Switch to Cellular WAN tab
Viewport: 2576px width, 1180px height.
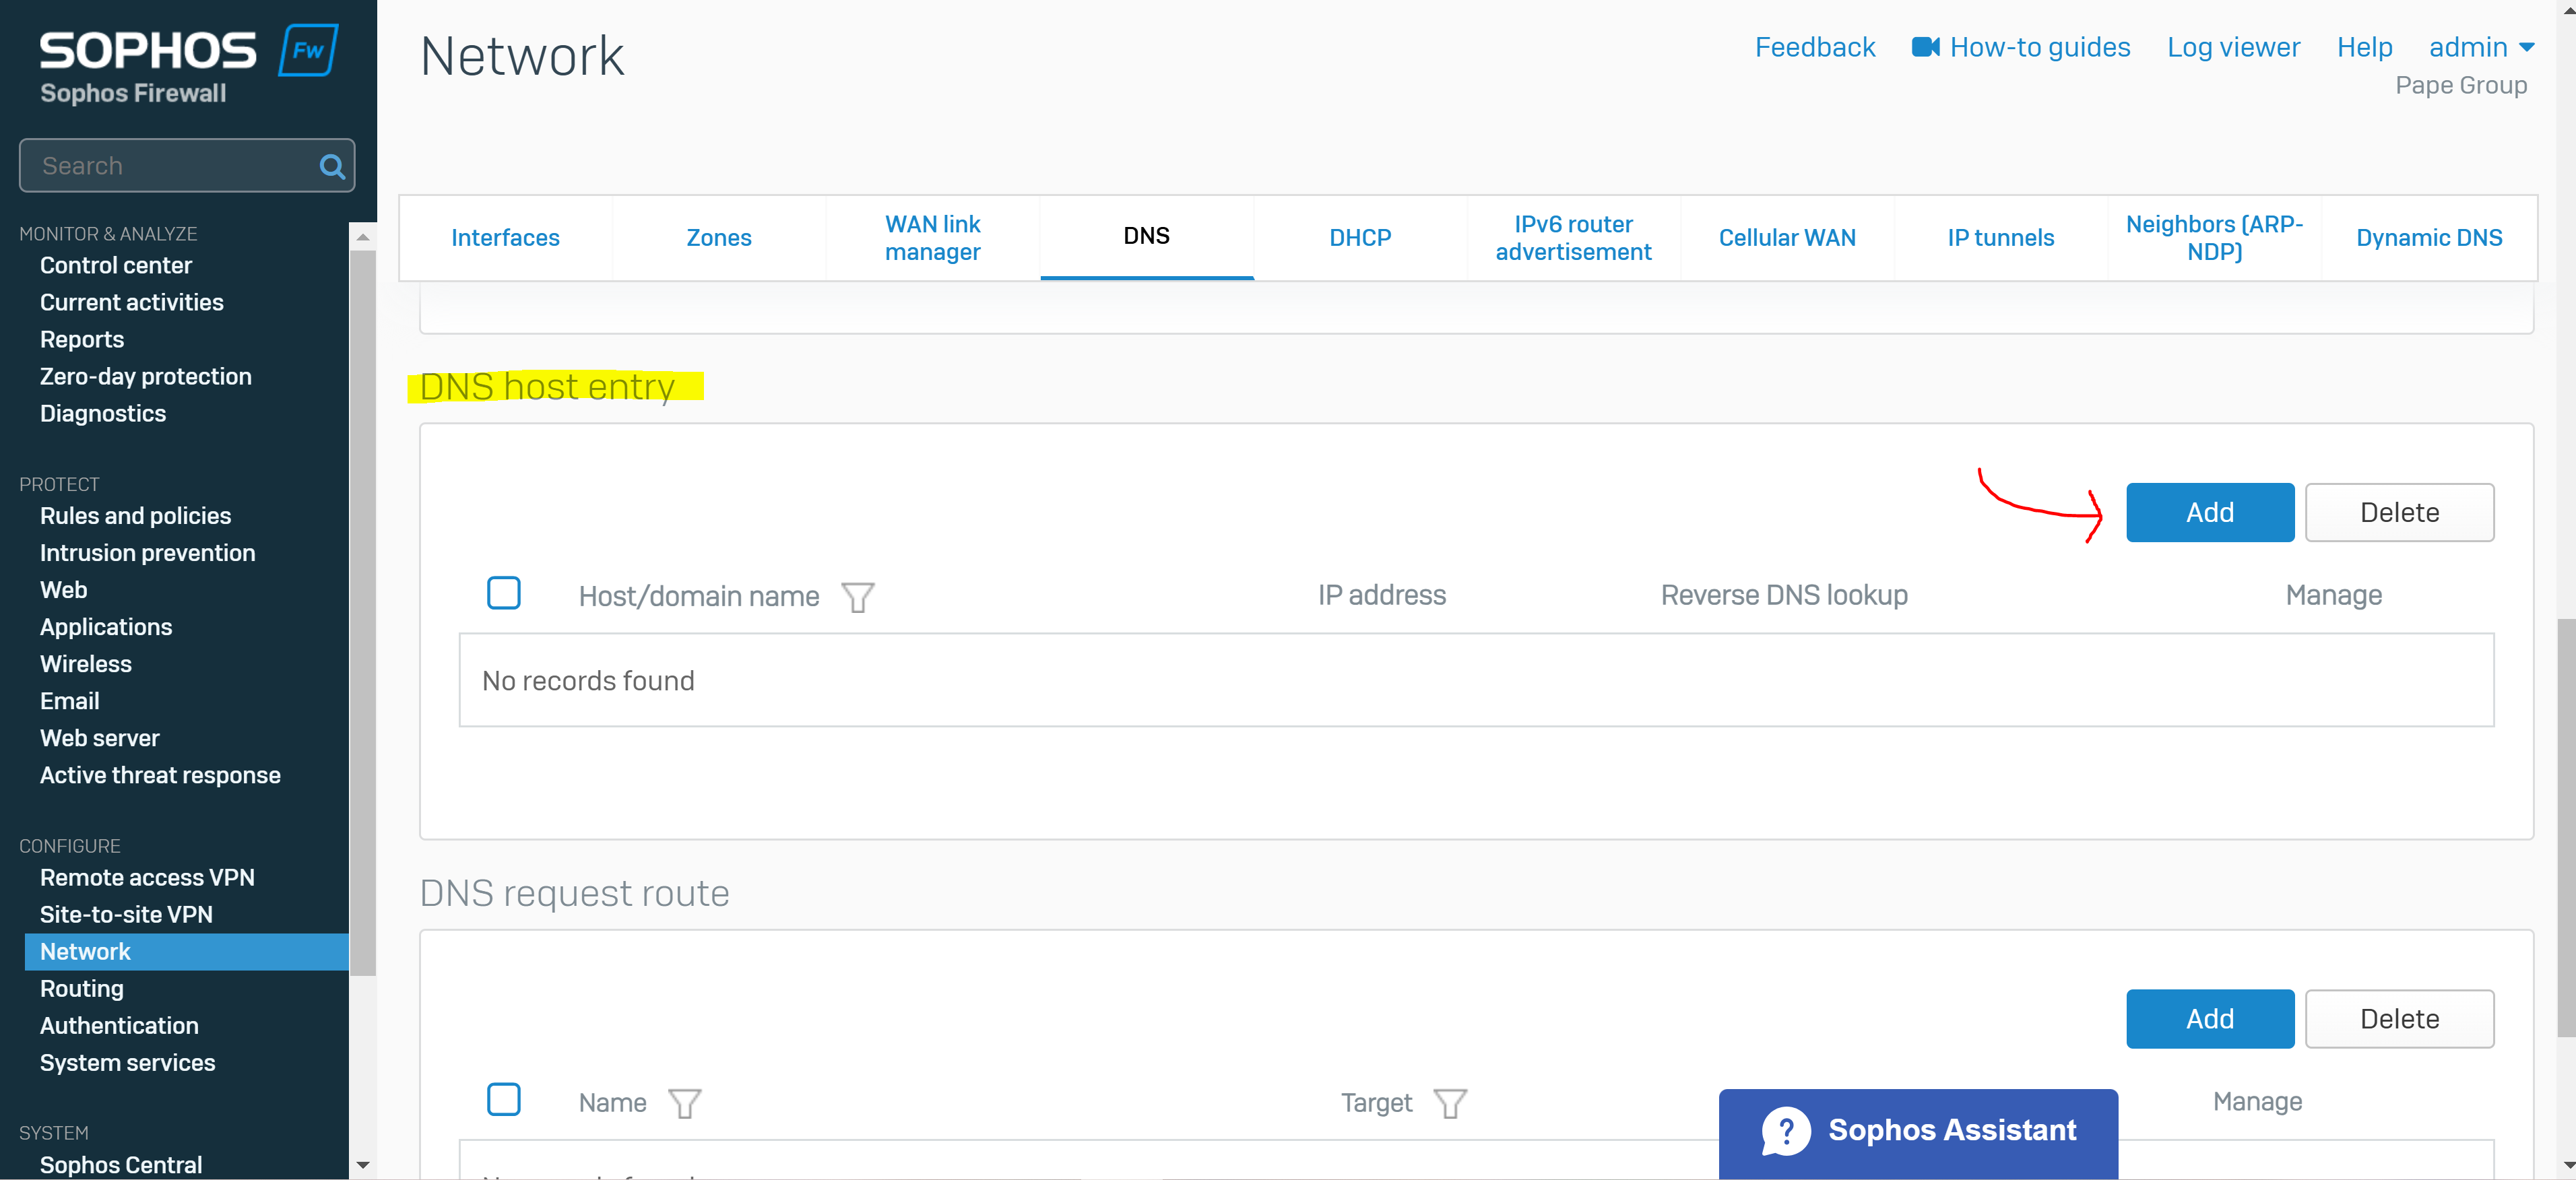pyautogui.click(x=1787, y=237)
